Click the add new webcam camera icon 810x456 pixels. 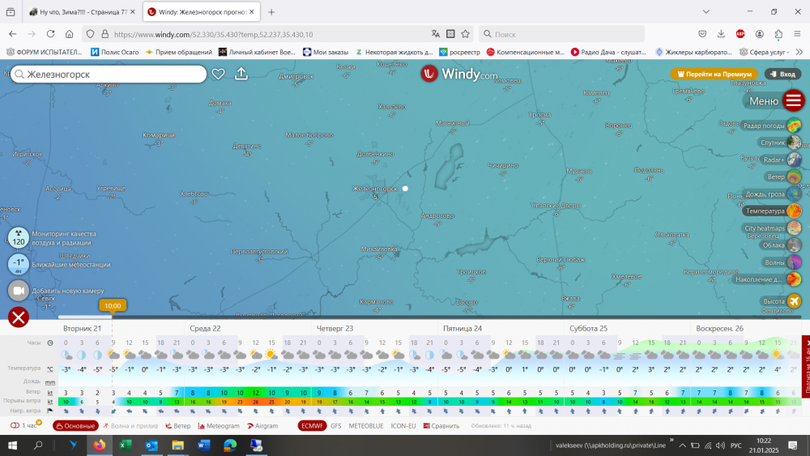[x=19, y=291]
